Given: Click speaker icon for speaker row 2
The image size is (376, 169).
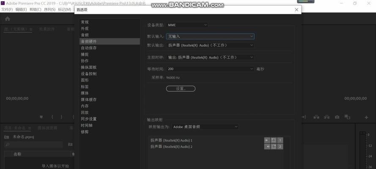Looking at the screenshot, I should point(267,147).
